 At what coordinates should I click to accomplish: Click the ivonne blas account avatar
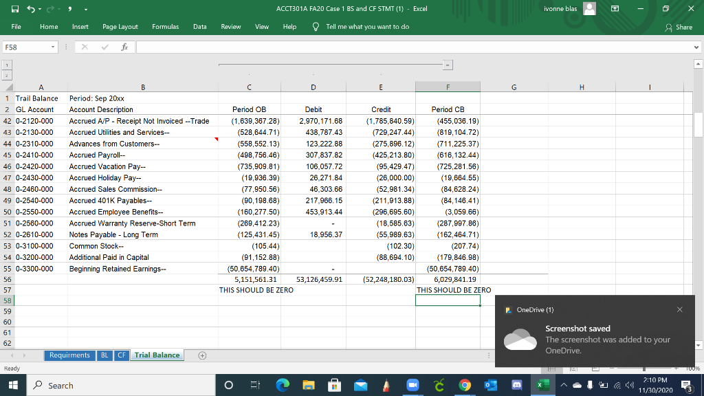tap(589, 8)
